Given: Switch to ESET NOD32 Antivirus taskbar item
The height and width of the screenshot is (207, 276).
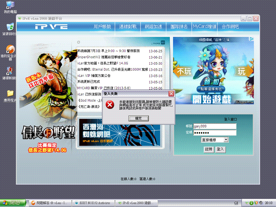Looking at the screenshot, I should (x=93, y=203).
